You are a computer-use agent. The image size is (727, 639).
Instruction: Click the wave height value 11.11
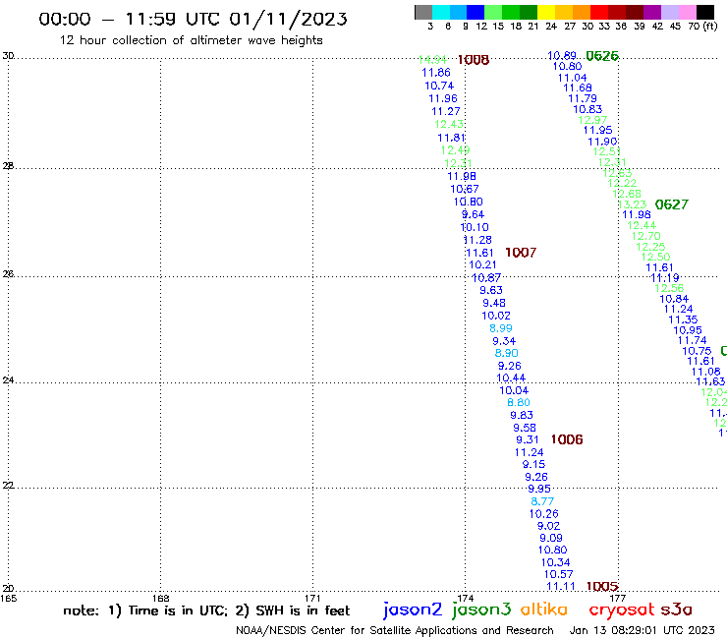point(561,587)
